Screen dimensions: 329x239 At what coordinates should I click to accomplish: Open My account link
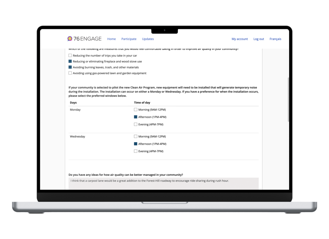point(240,39)
